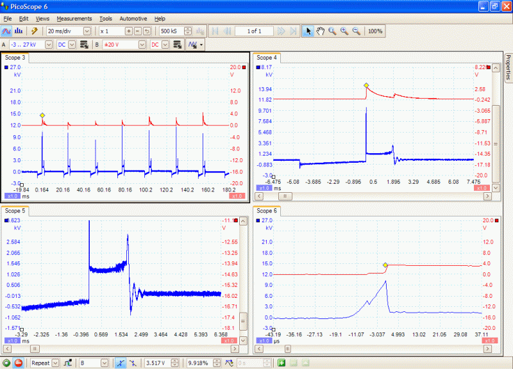Switch to the Scope 4 tab
This screenshot has width=513, height=369.
266,58
